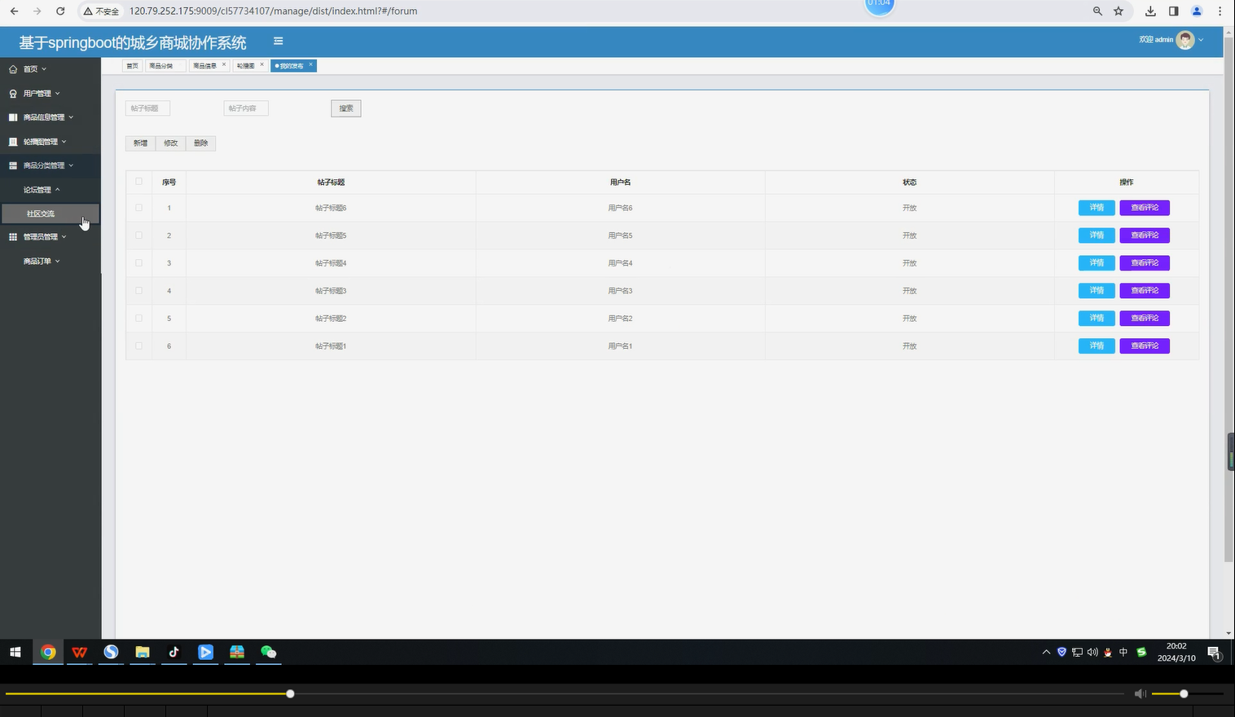Expand the 商品信息管理 sidebar menu
This screenshot has width=1235, height=717.
coord(51,117)
